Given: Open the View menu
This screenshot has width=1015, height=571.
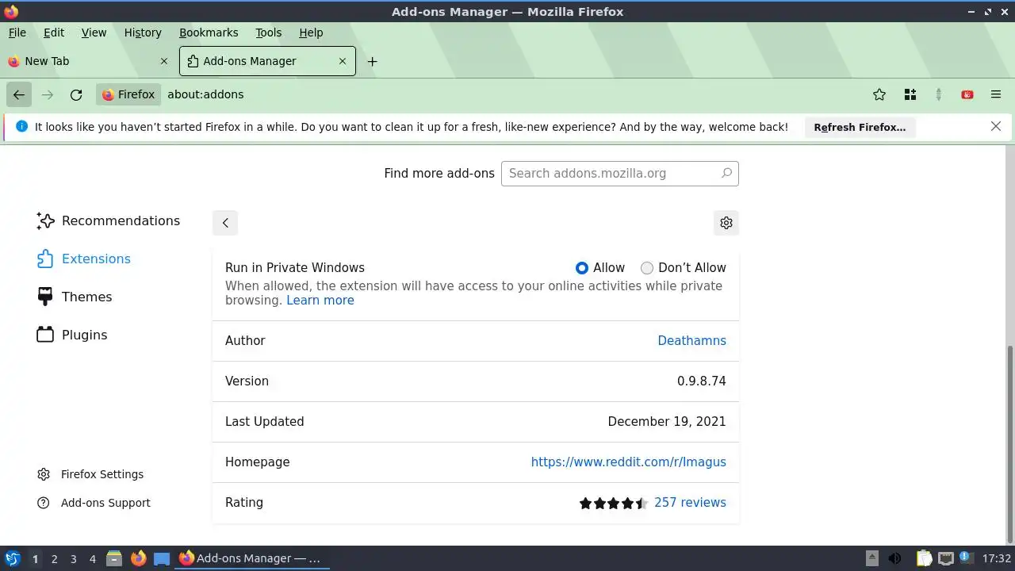Looking at the screenshot, I should pos(94,33).
